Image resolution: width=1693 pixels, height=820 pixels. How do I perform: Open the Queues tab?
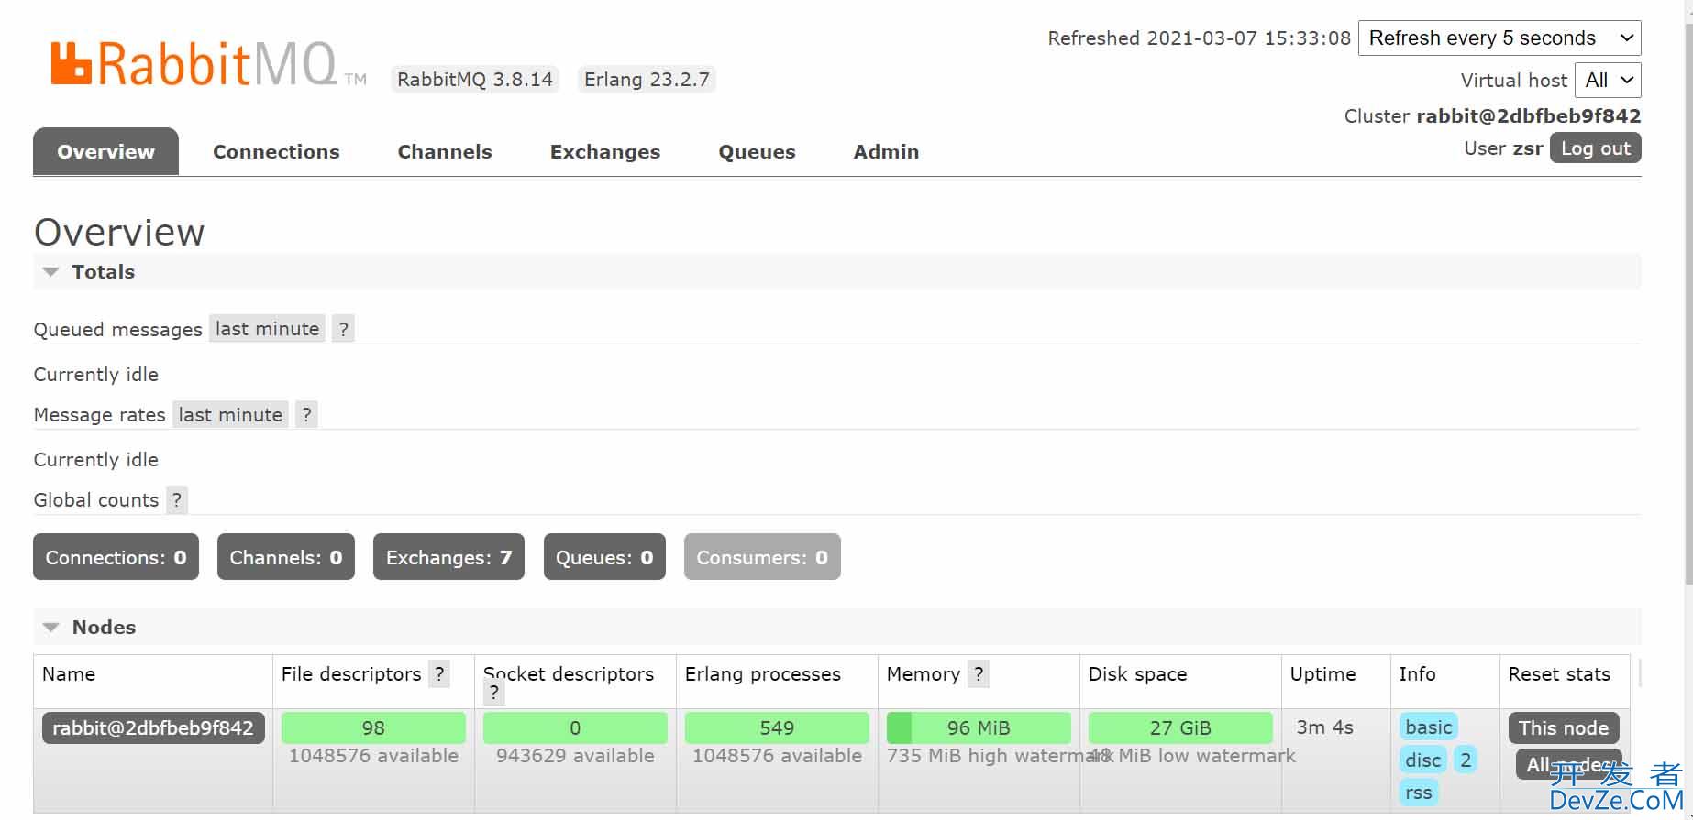click(x=758, y=152)
